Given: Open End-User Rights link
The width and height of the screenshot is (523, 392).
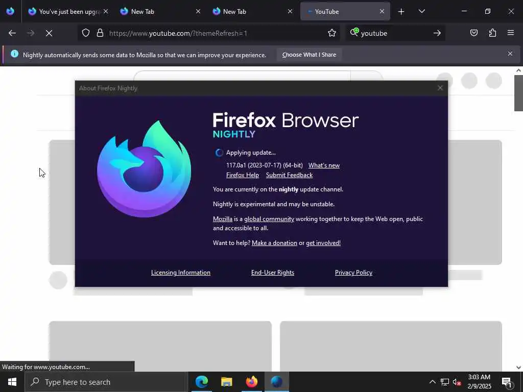Looking at the screenshot, I should tap(273, 273).
